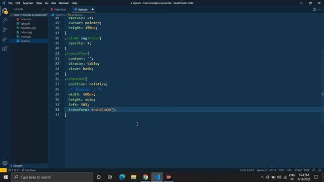Click the notifications bell in status bar

click(319, 170)
